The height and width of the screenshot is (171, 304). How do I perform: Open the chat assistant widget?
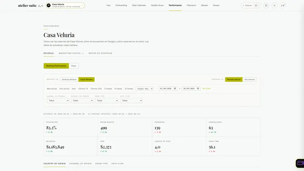300,163
